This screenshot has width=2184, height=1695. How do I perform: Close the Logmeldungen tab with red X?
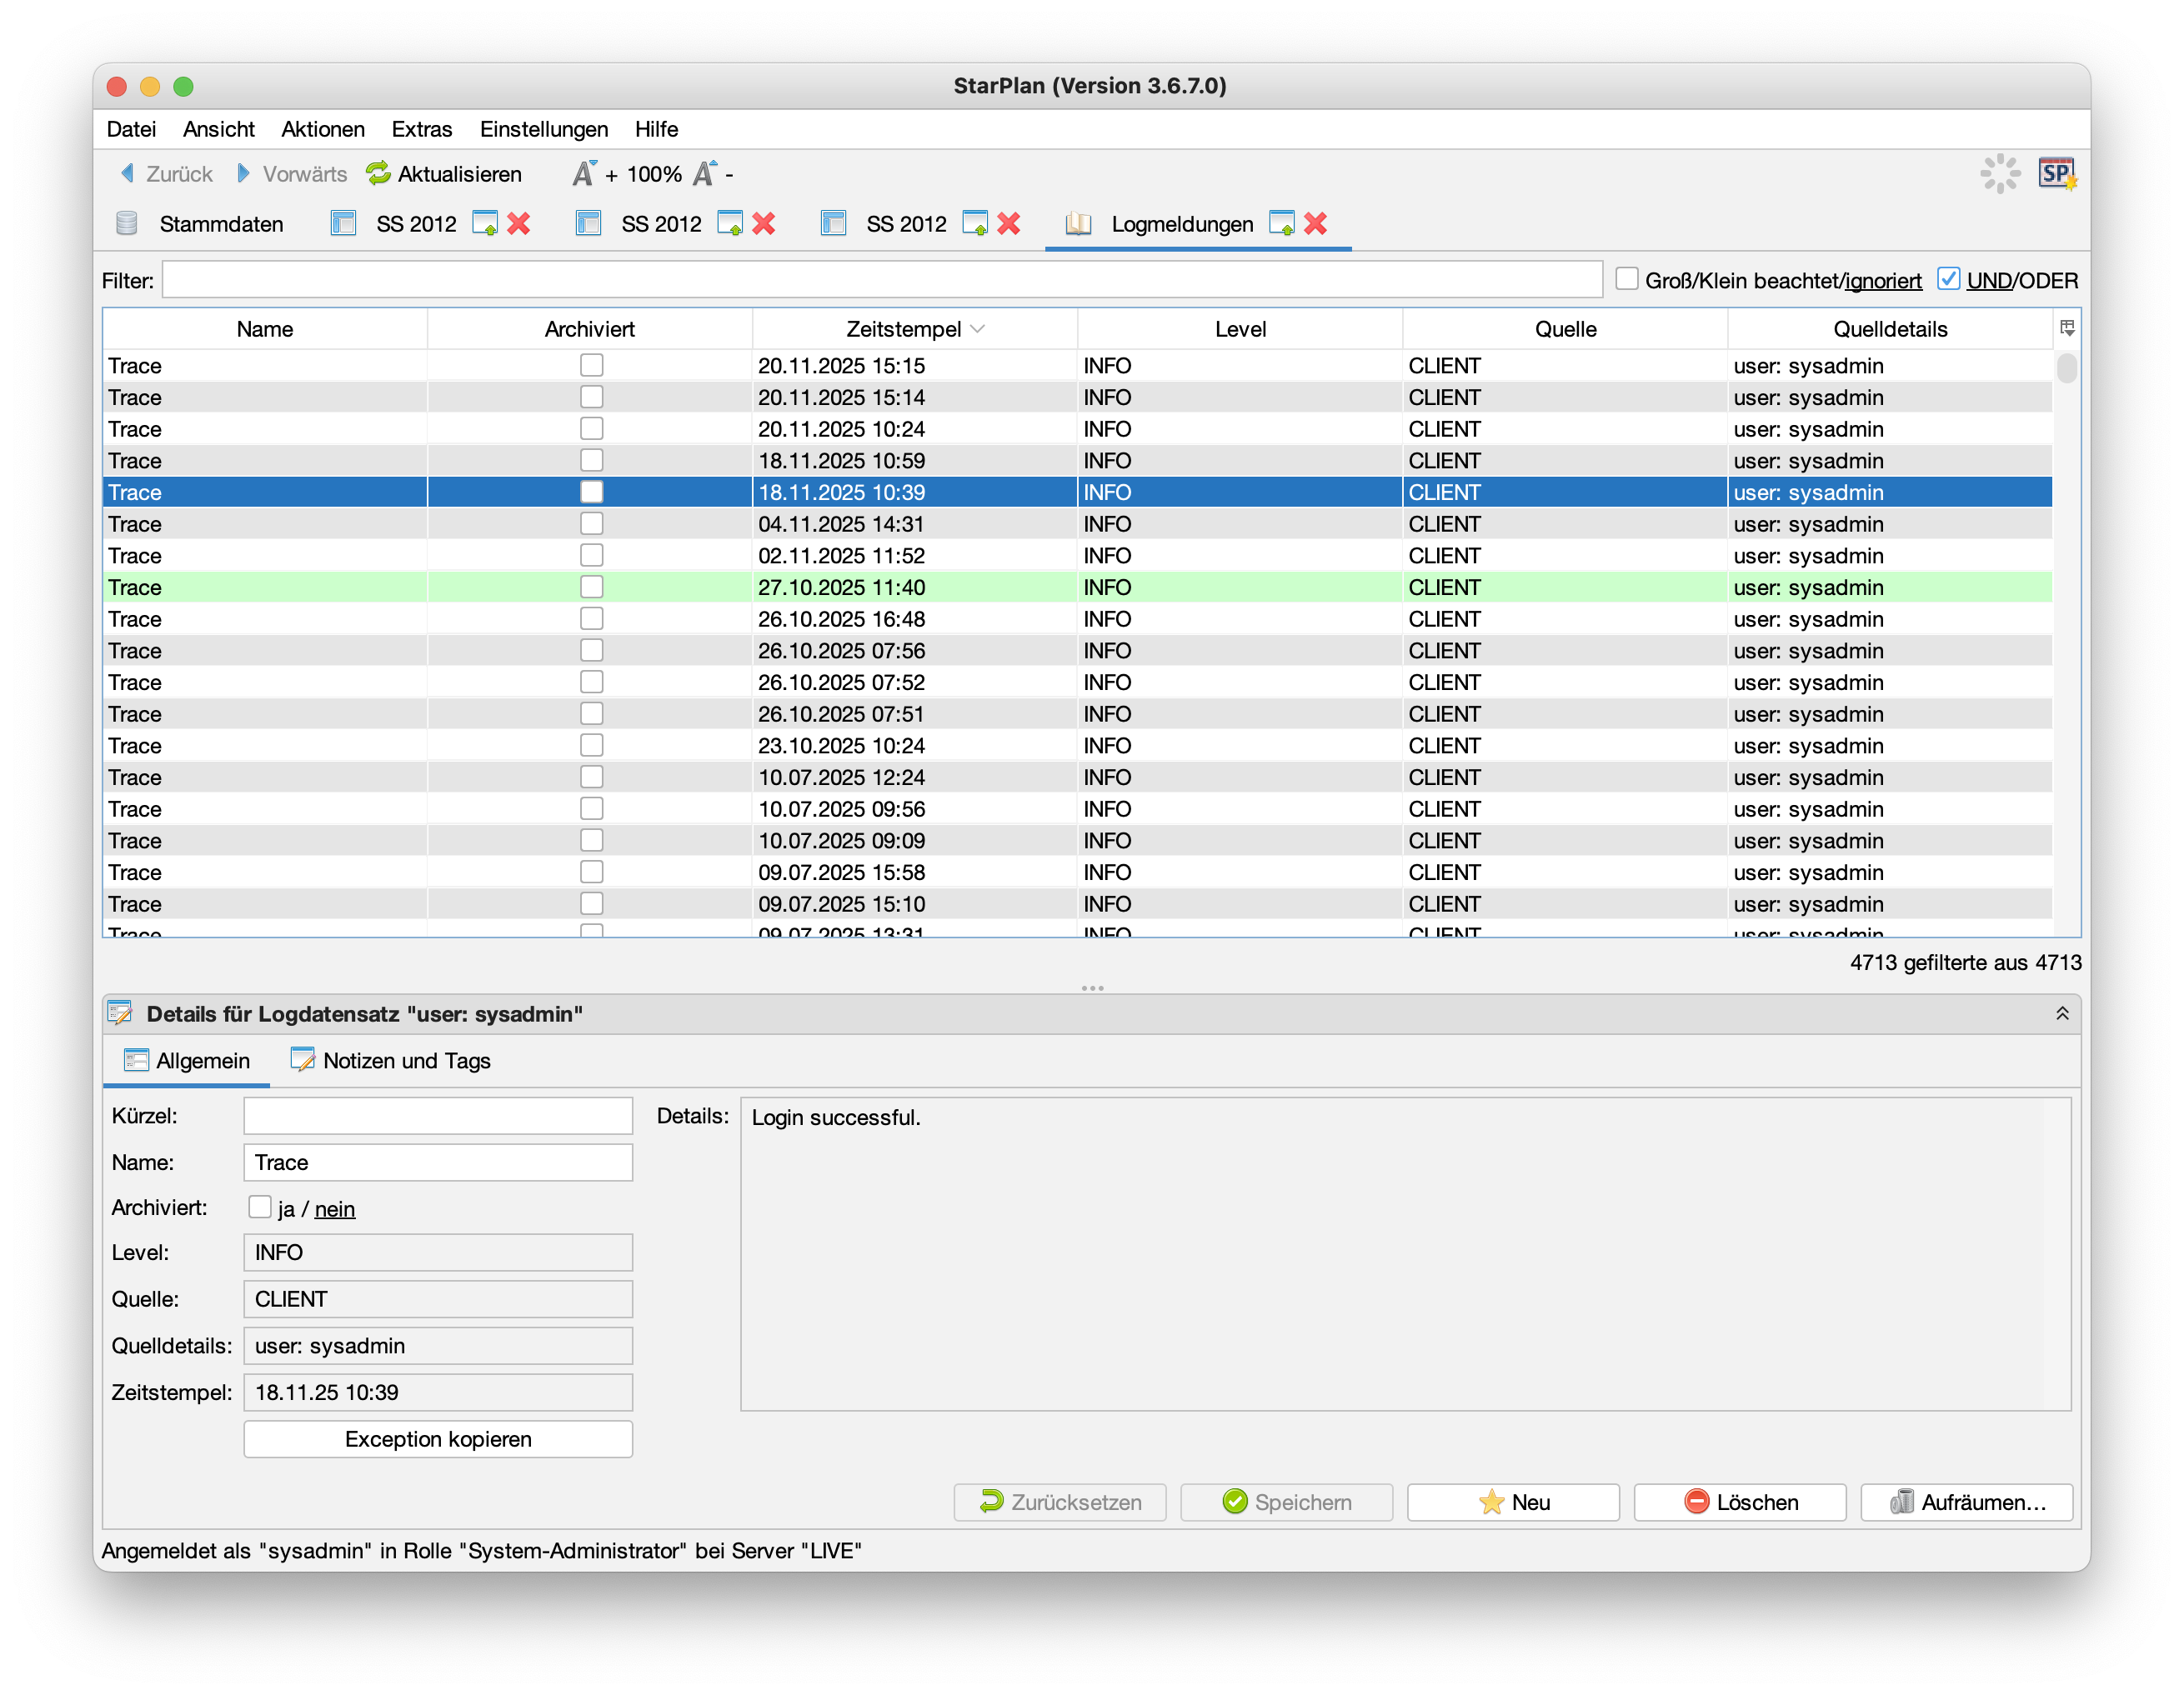[x=1316, y=224]
